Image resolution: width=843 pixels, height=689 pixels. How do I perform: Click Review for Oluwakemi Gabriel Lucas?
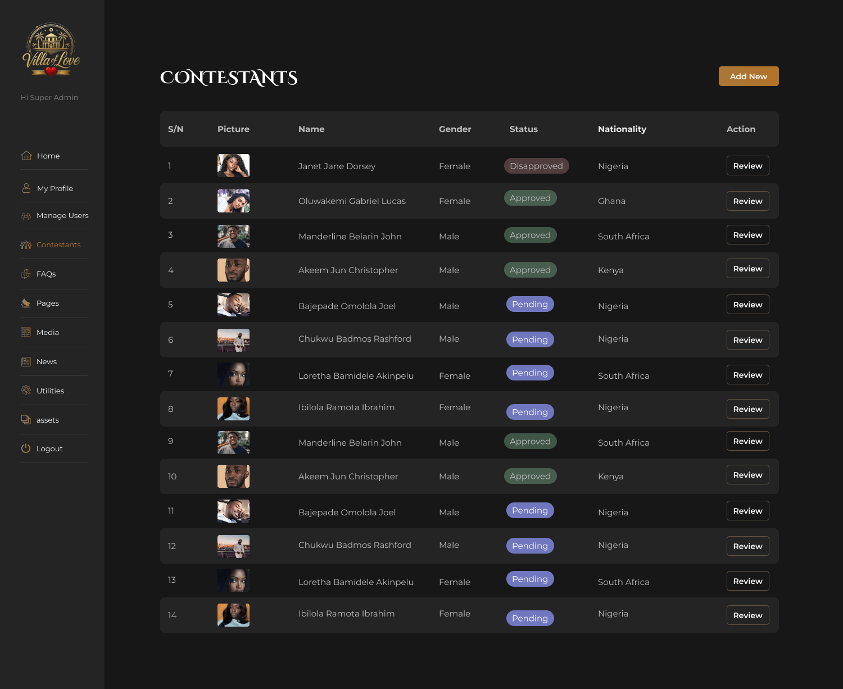tap(747, 201)
